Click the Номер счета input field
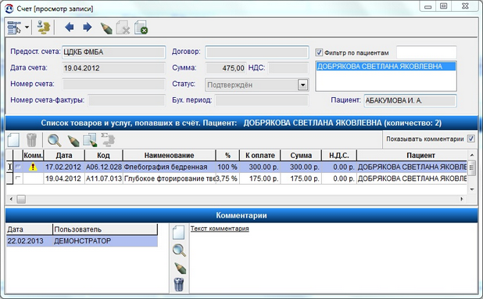 click(113, 85)
